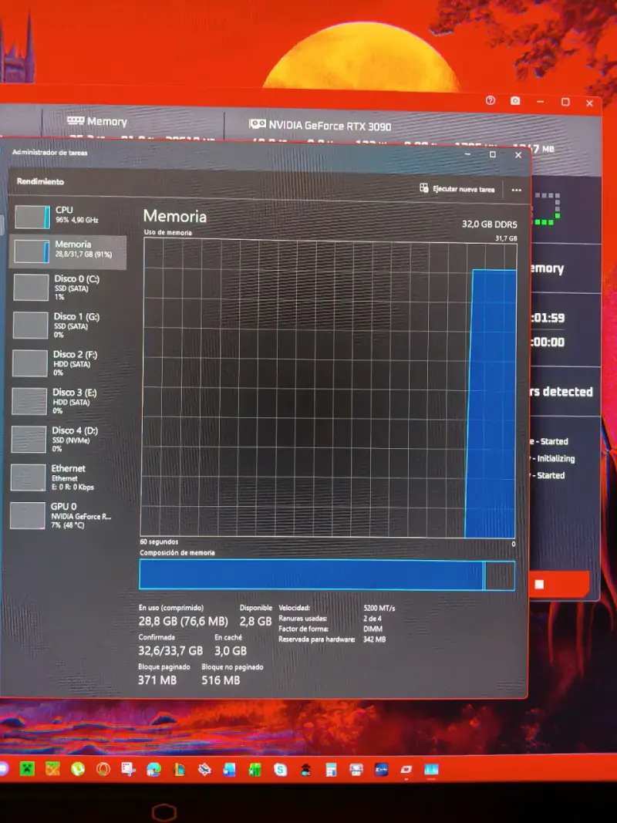
Task: Open the Snipping Tool taskbar icon
Action: (x=129, y=770)
